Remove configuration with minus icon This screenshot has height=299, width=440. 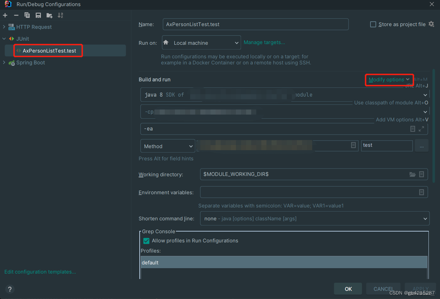tap(16, 15)
